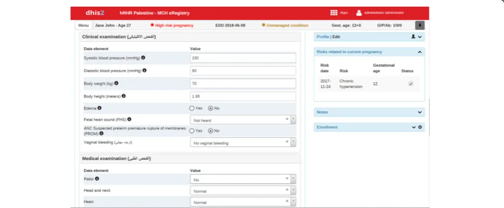Select No for Edema
Viewport: 504px width, 208px height.
pyautogui.click(x=210, y=108)
